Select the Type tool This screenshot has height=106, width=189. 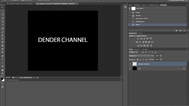[x=3, y=59]
